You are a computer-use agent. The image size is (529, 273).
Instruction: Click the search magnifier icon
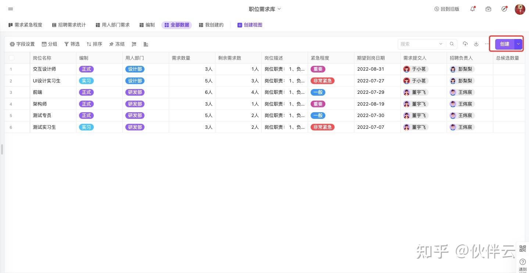(x=452, y=44)
